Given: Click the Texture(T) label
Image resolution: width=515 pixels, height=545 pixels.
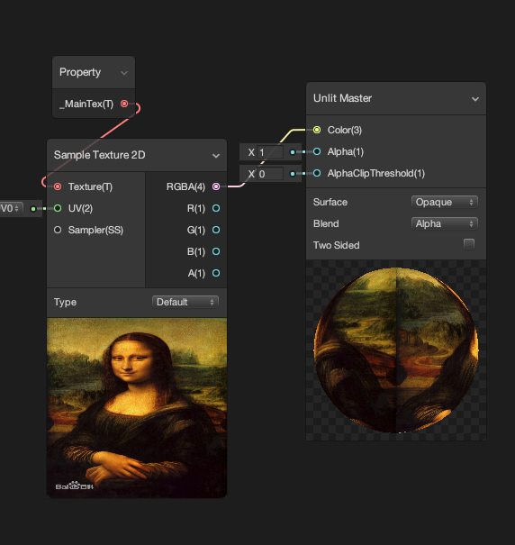Looking at the screenshot, I should (90, 186).
